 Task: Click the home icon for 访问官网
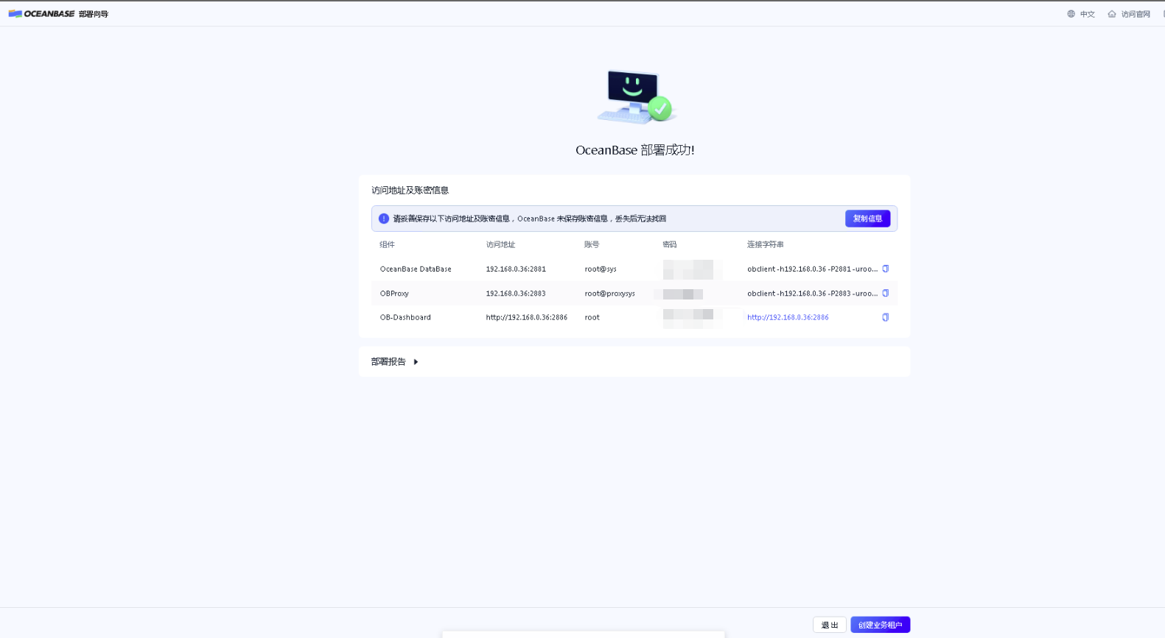coord(1112,14)
